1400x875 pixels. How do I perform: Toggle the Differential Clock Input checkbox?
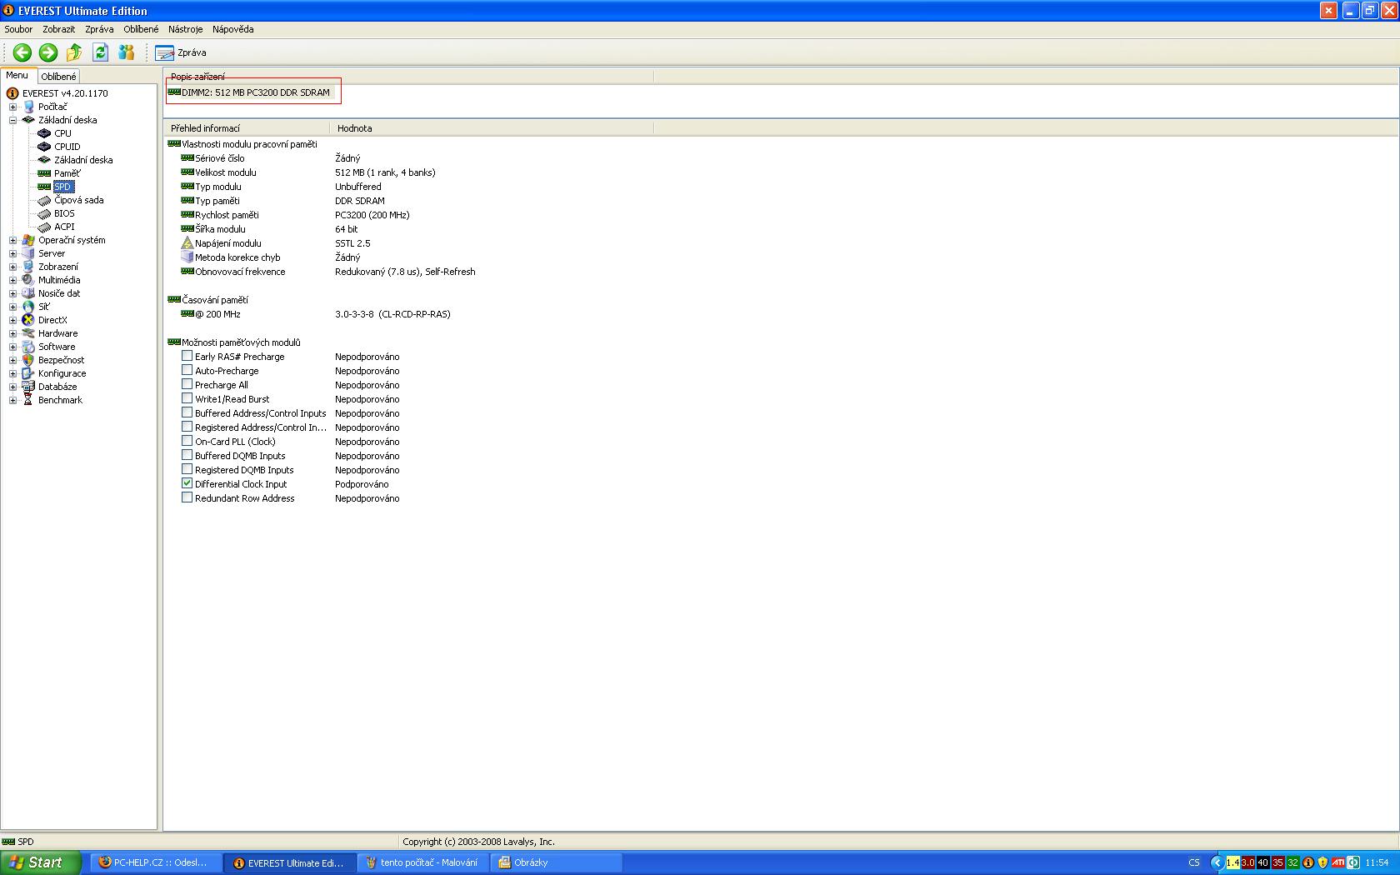pos(187,483)
